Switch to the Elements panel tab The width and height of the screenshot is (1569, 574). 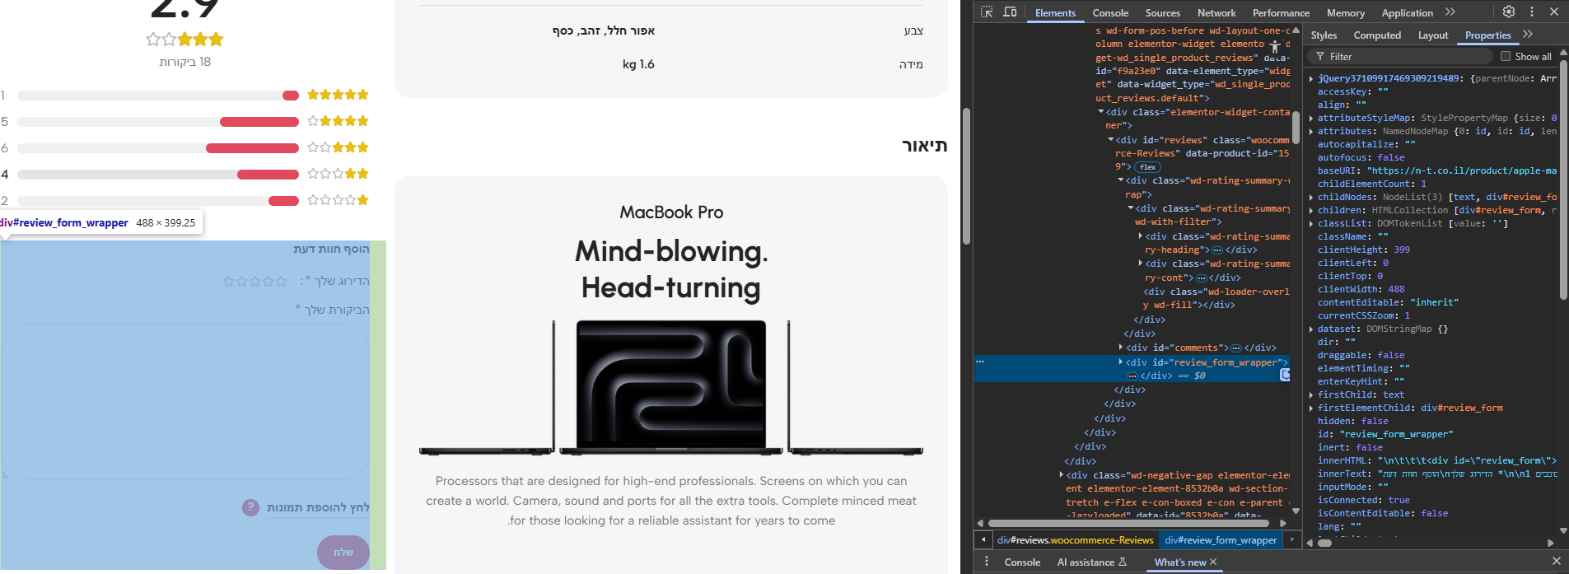point(1055,12)
